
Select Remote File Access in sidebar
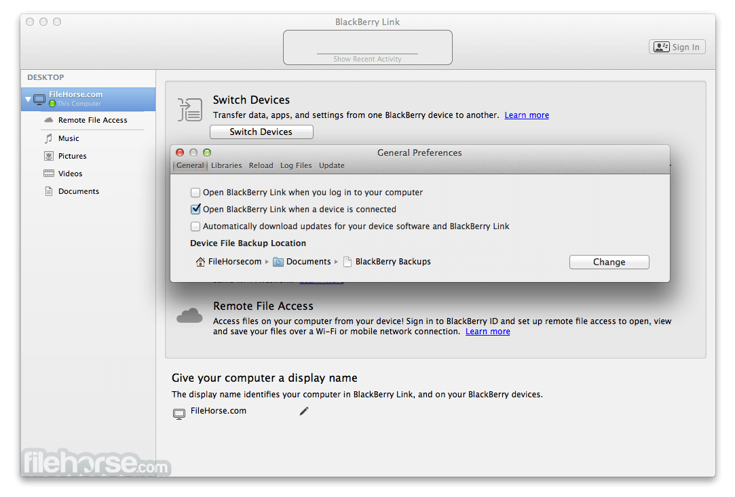pyautogui.click(x=93, y=121)
